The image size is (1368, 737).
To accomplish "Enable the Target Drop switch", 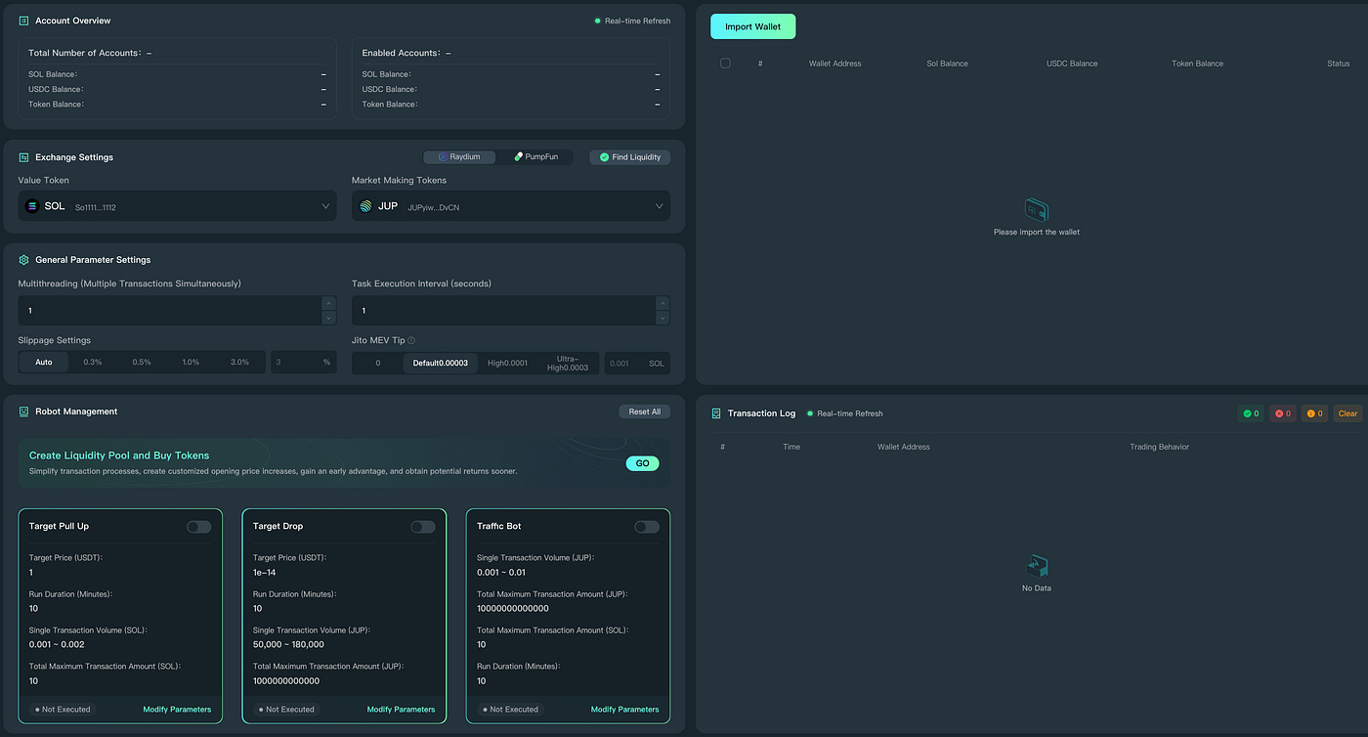I will (423, 527).
